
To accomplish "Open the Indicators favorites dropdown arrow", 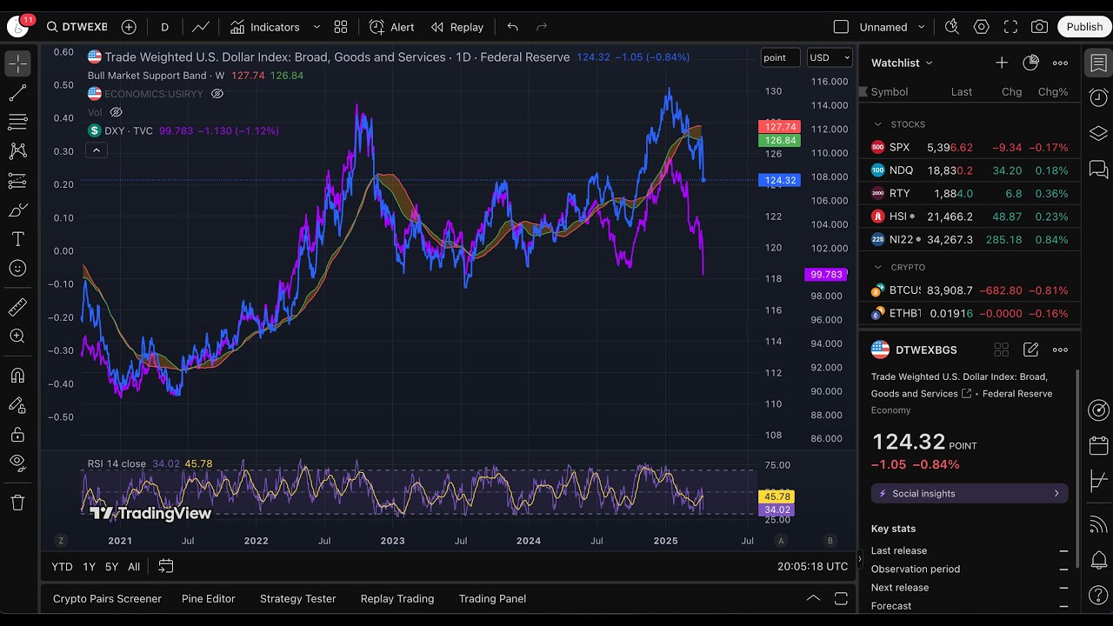I will point(317,27).
